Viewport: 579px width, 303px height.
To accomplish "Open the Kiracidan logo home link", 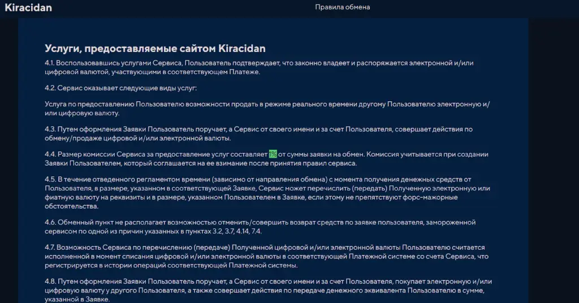I will (x=28, y=7).
